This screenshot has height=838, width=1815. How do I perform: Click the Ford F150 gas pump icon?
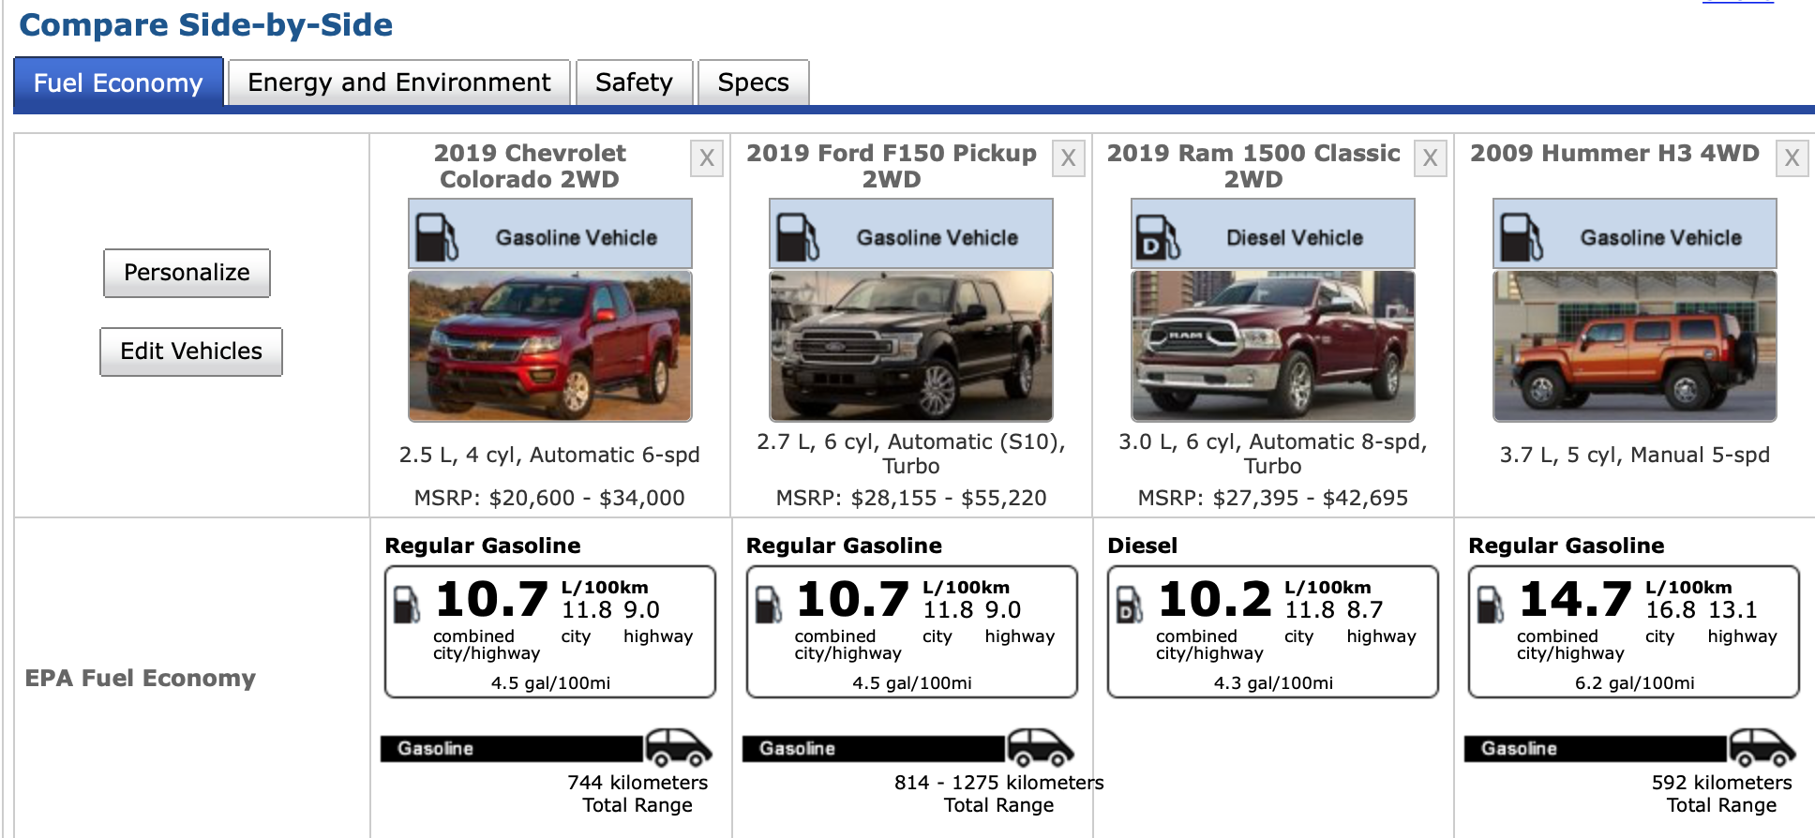click(798, 237)
